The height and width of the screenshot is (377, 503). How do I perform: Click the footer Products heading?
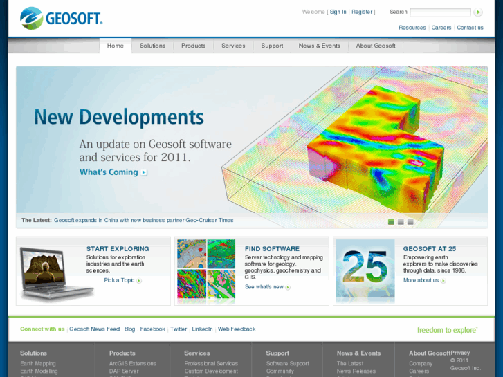pos(122,353)
